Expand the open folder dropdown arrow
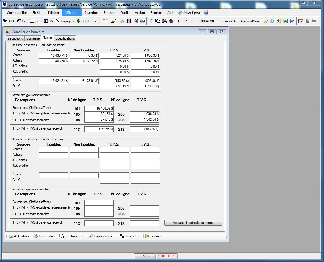The height and width of the screenshot is (262, 324). [117, 21]
